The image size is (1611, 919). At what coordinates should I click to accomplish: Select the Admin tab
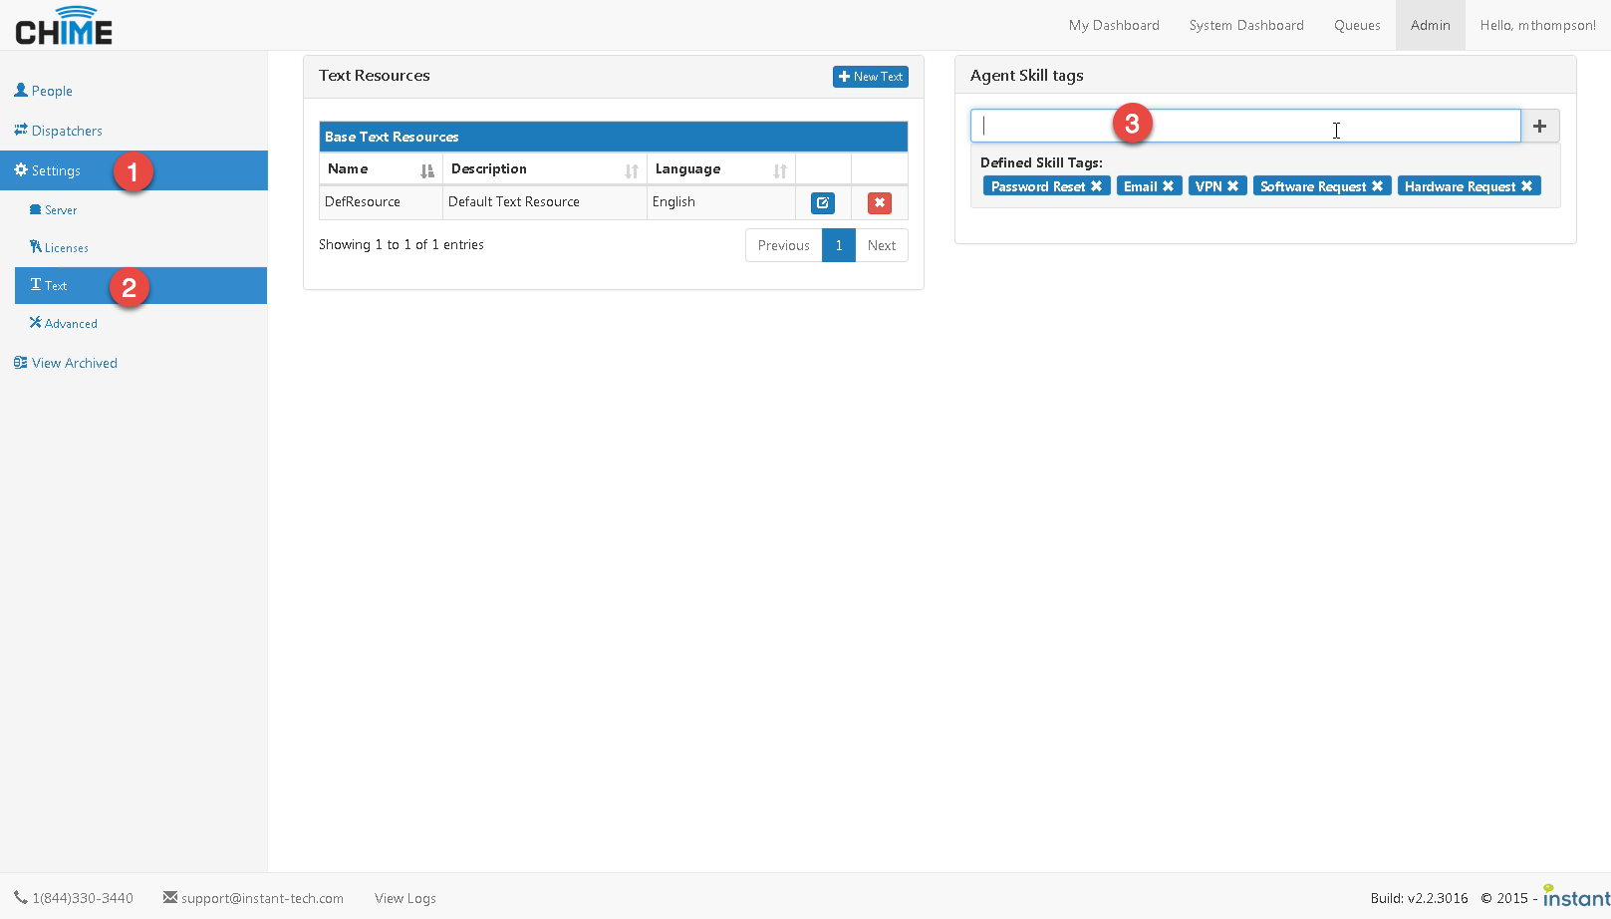[x=1430, y=25]
